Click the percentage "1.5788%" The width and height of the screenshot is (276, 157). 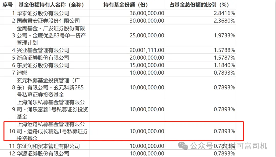click(x=224, y=50)
